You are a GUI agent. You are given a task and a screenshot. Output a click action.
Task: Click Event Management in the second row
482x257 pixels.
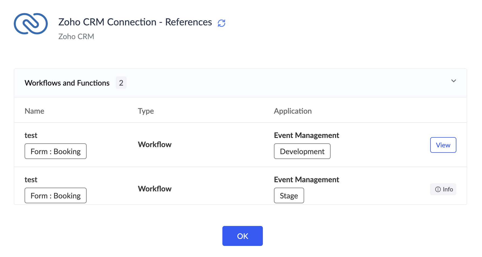pos(306,180)
